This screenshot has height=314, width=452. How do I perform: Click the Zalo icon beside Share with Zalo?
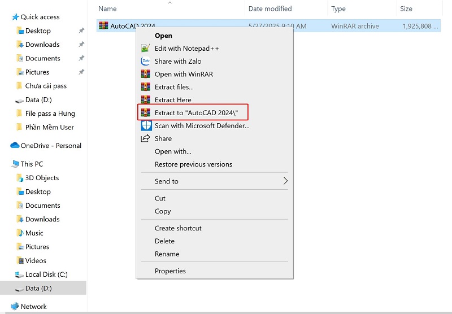click(x=146, y=61)
